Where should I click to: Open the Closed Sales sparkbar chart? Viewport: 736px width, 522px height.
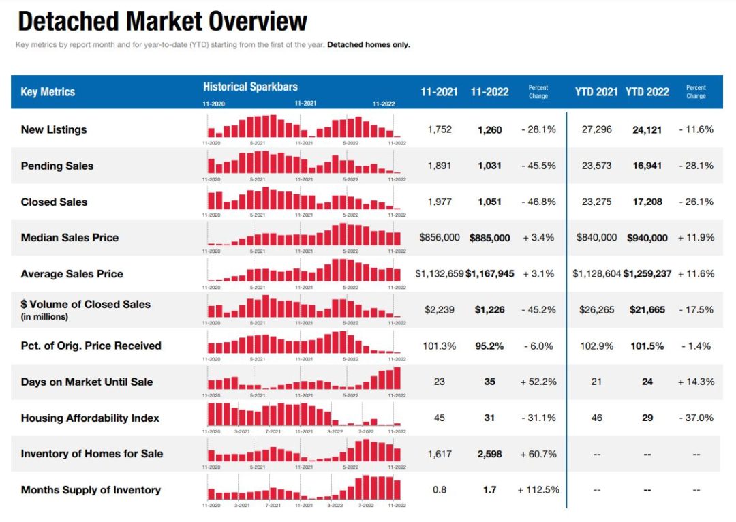click(304, 198)
